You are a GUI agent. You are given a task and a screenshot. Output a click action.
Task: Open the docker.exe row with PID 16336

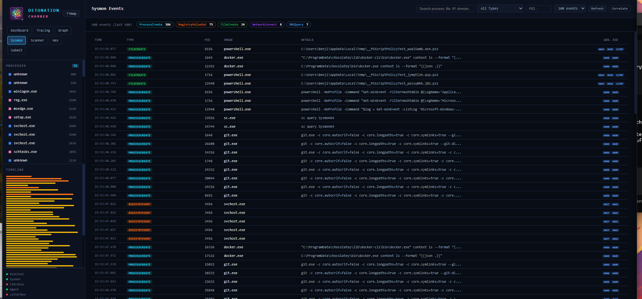click(360, 247)
